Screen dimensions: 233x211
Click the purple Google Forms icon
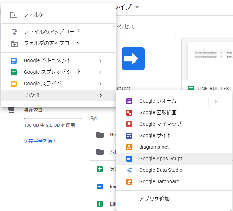[x=129, y=101]
